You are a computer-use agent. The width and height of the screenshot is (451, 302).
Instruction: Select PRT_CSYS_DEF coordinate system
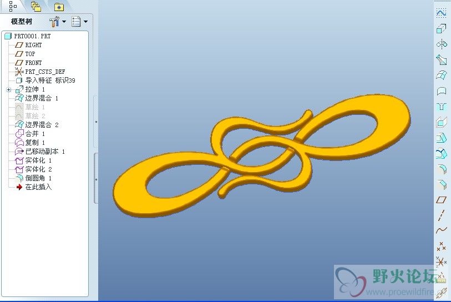[40, 72]
